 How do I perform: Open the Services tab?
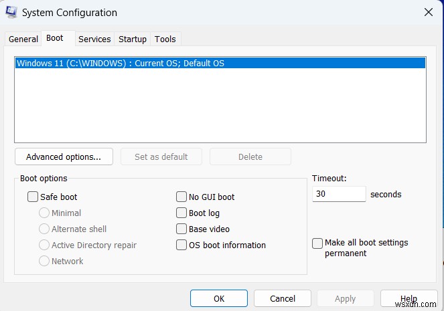[94, 39]
